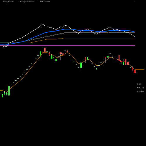Image resolution: width=146 pixels, height=146 pixels.
Task: Click the price value above the volume text
Action: click(x=139, y=84)
